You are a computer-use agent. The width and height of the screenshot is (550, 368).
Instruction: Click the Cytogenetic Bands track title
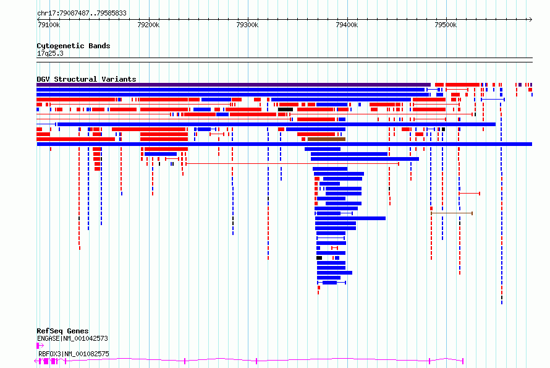click(74, 46)
